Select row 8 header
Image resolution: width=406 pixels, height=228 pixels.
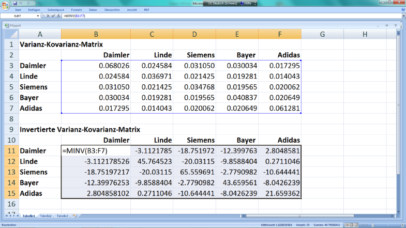[11, 119]
